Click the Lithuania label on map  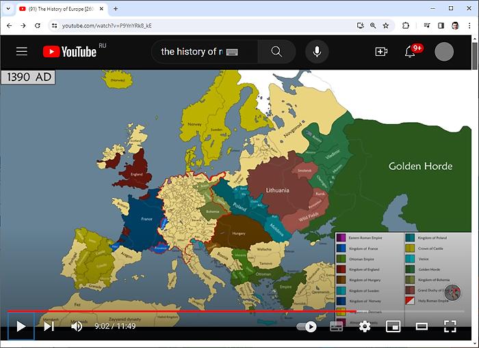pos(277,190)
